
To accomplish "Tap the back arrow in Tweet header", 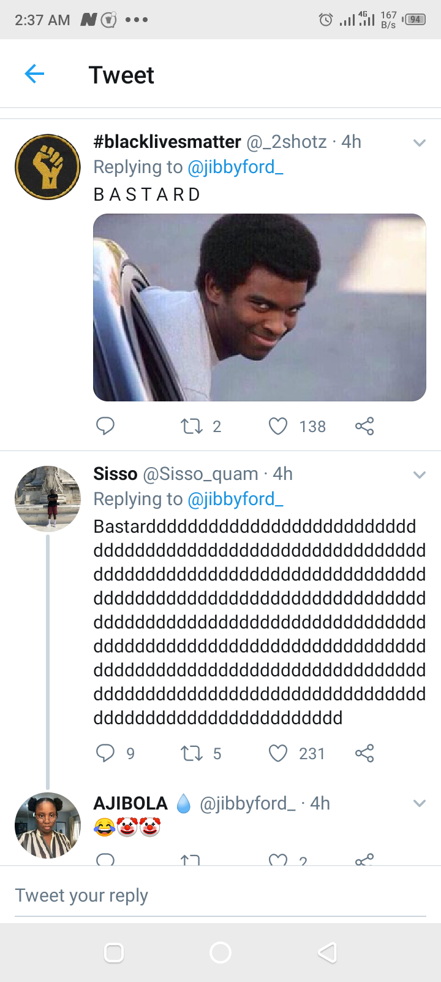I will coord(35,75).
